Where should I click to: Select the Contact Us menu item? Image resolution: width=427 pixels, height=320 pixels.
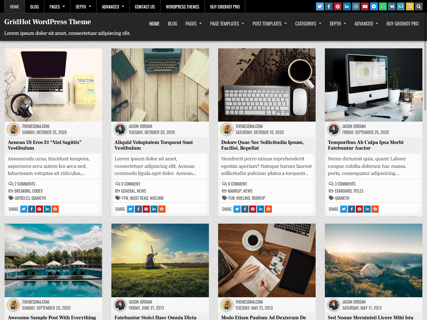[145, 6]
